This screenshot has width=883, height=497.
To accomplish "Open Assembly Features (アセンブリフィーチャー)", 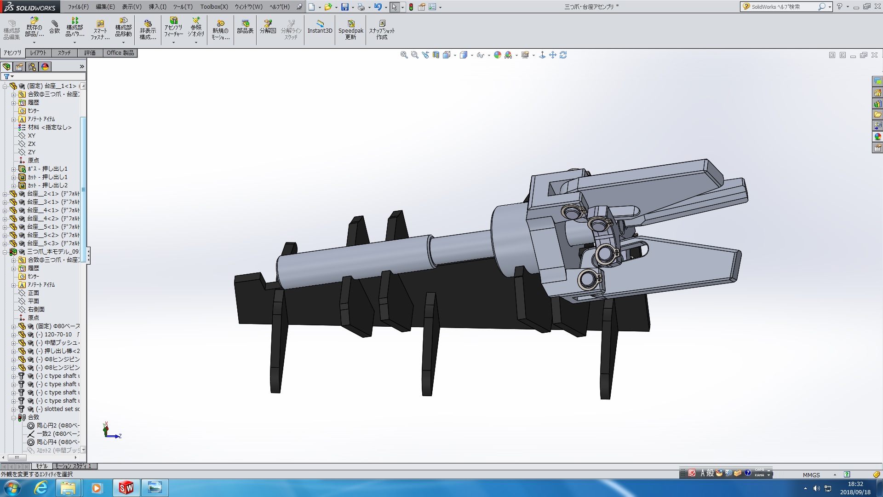I will coord(173,28).
